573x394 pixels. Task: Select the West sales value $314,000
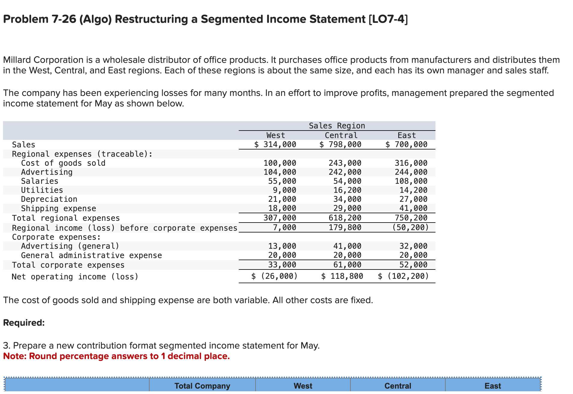point(275,145)
